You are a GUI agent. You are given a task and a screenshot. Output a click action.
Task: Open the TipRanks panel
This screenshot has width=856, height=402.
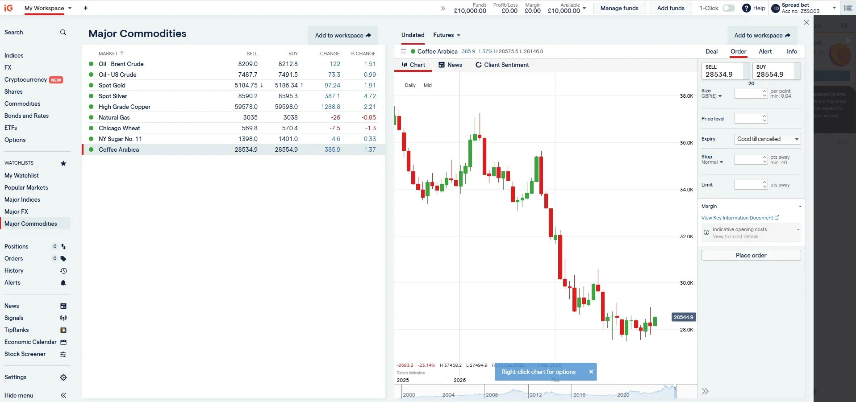[x=16, y=330]
